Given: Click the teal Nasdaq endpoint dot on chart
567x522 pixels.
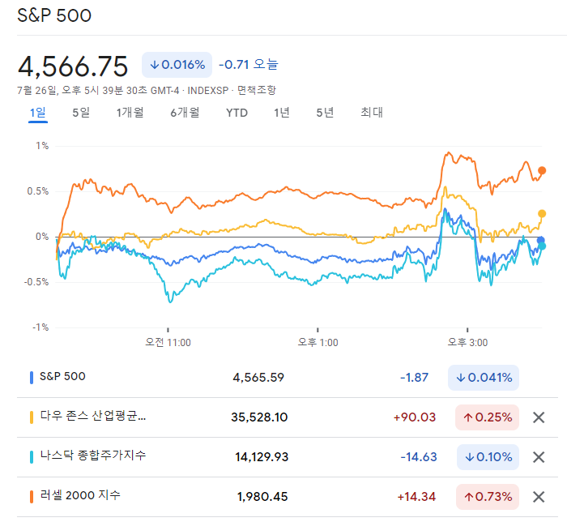Looking at the screenshot, I should pos(542,246).
